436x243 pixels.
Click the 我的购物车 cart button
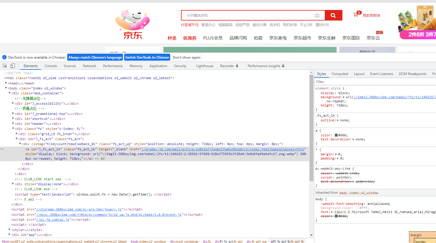coord(367,15)
